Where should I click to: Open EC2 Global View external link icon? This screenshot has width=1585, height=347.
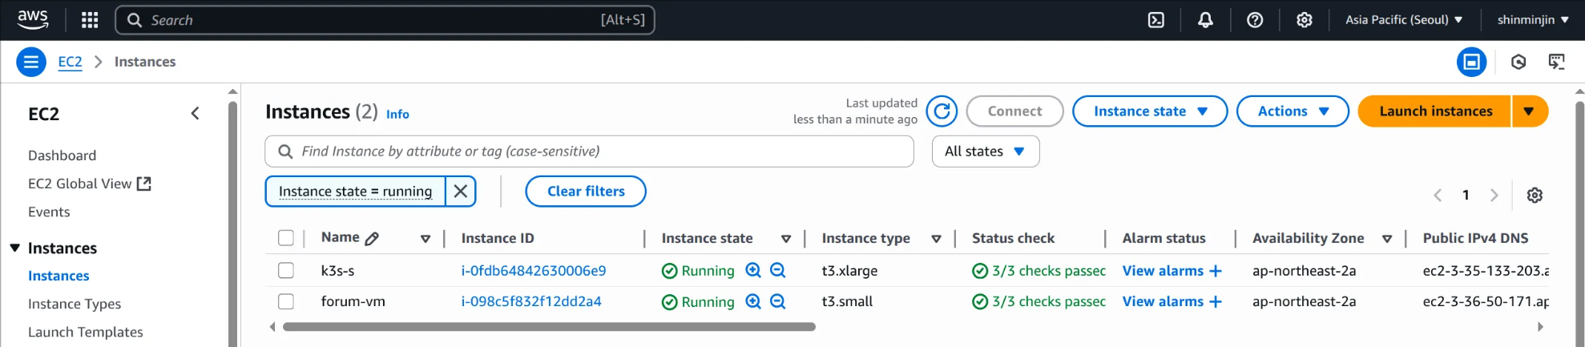tap(144, 184)
